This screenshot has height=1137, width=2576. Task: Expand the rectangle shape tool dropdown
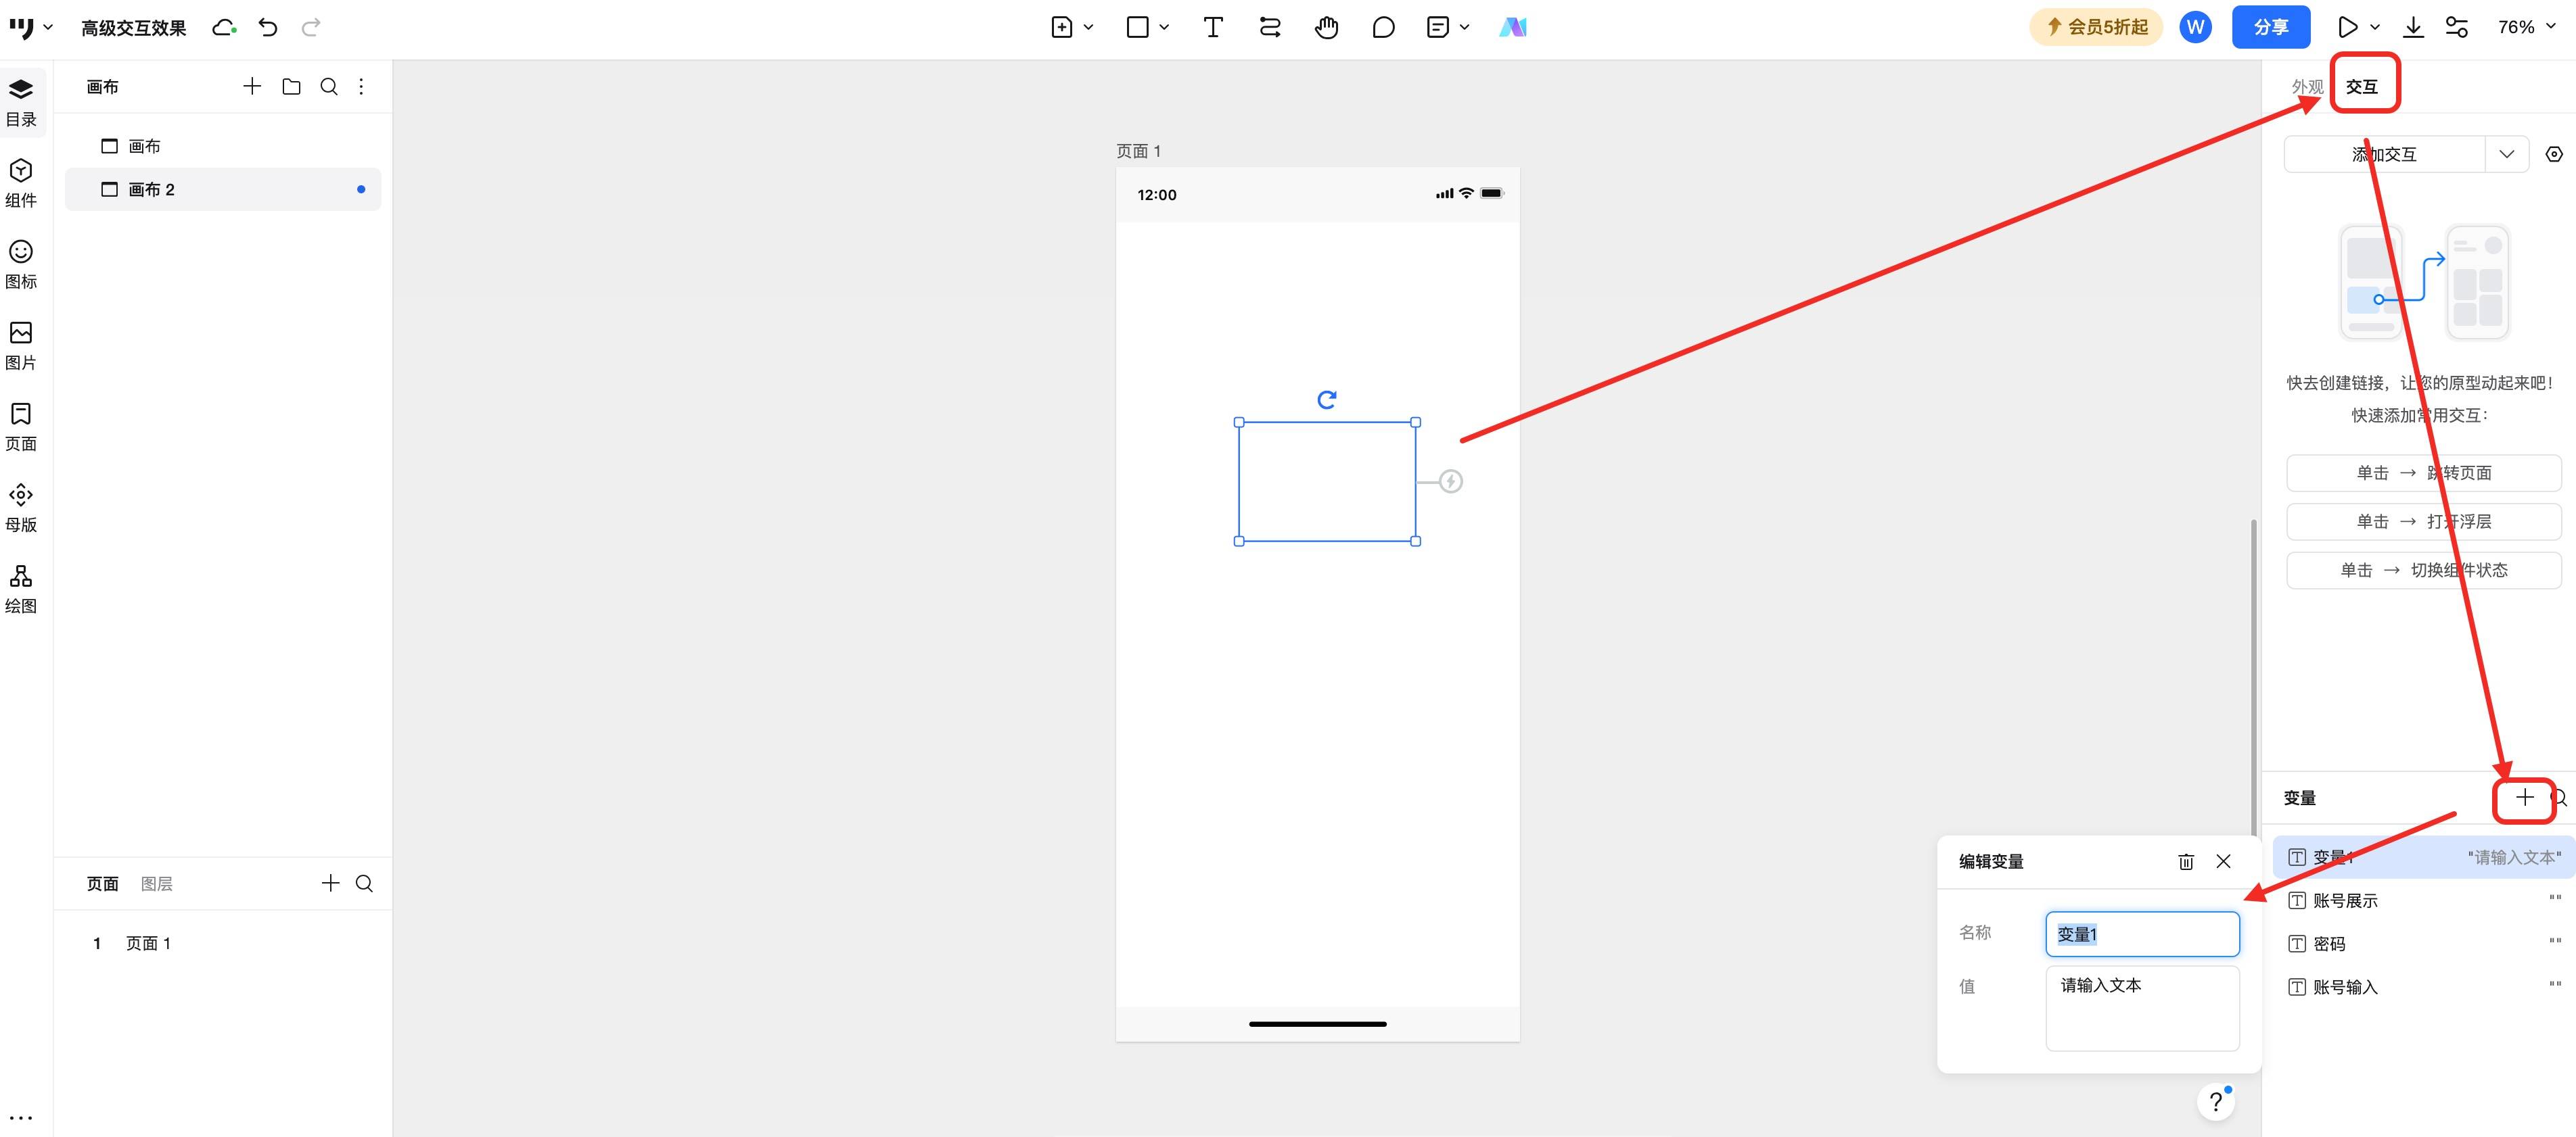click(1164, 27)
